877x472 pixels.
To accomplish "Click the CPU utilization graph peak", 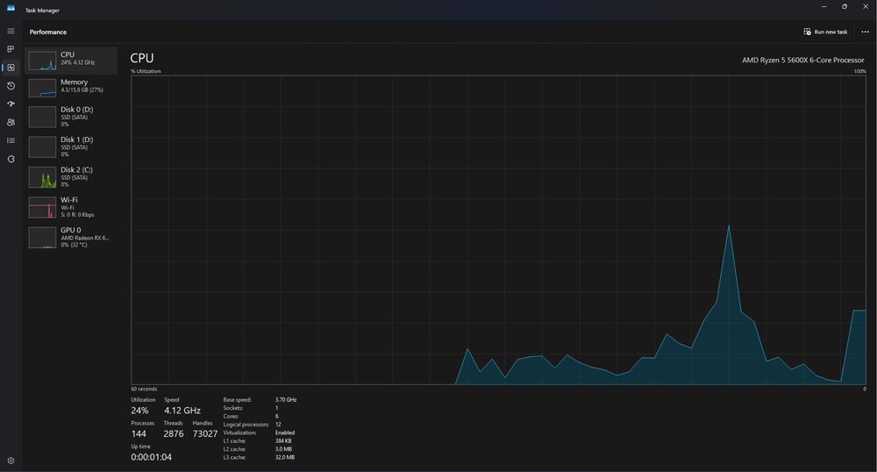I will 729,226.
